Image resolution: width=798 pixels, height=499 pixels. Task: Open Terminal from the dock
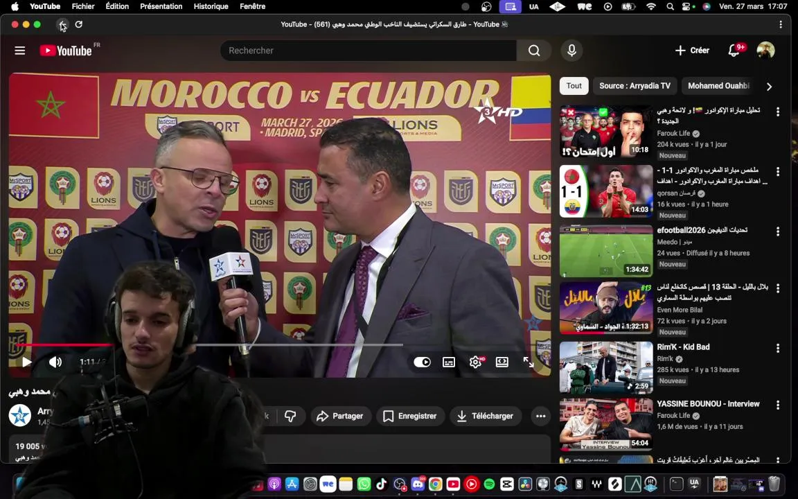tap(676, 484)
